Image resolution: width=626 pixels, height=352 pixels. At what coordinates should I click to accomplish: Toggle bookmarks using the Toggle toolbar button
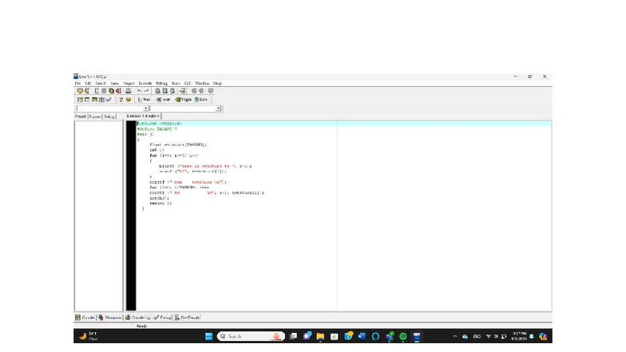click(183, 100)
